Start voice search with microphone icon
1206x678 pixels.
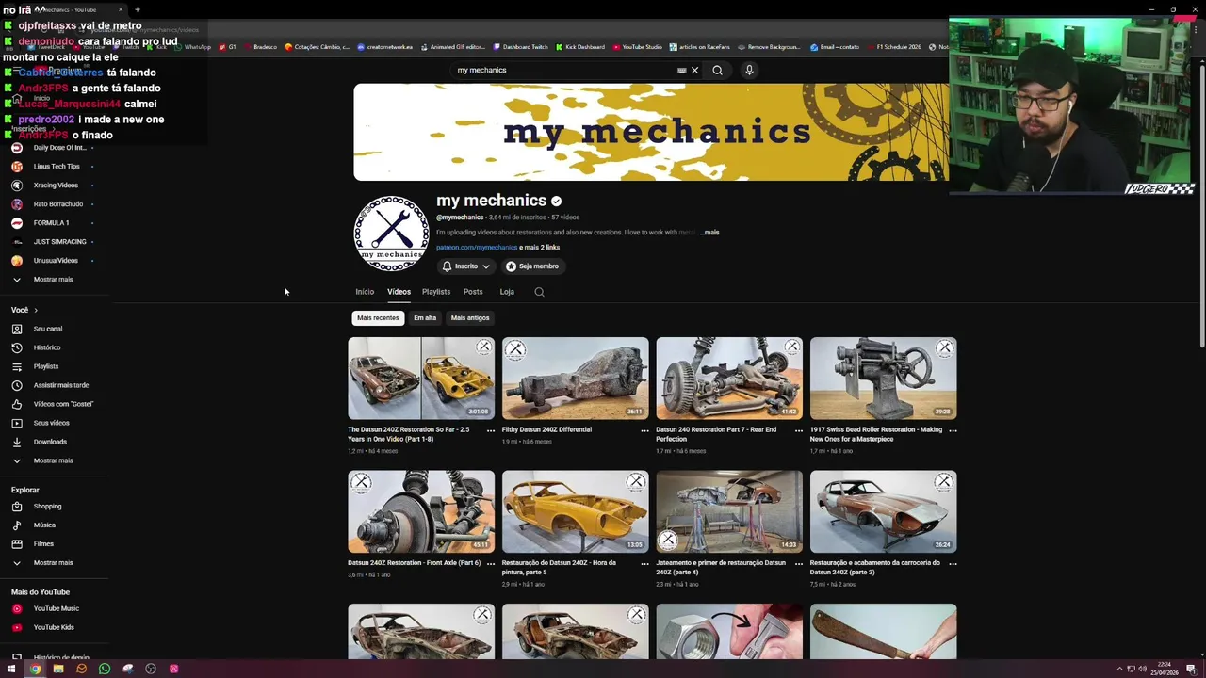point(749,70)
